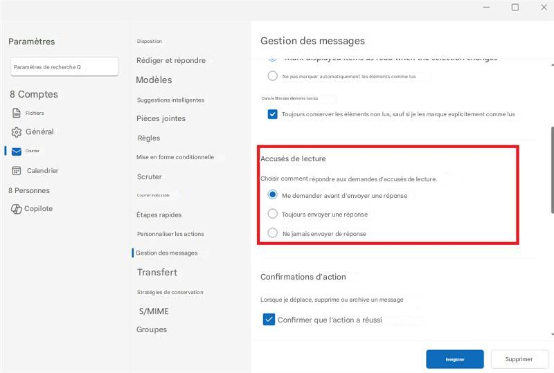Open Mise en forme conditionnelle
Screen dimensions: 554x373
[175, 157]
